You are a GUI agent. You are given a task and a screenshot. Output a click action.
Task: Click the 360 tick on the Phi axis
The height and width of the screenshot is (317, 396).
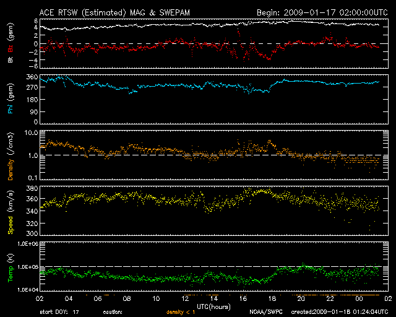(x=32, y=77)
